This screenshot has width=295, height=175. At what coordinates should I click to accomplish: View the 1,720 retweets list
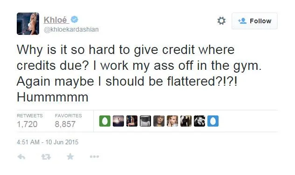[x=29, y=121]
